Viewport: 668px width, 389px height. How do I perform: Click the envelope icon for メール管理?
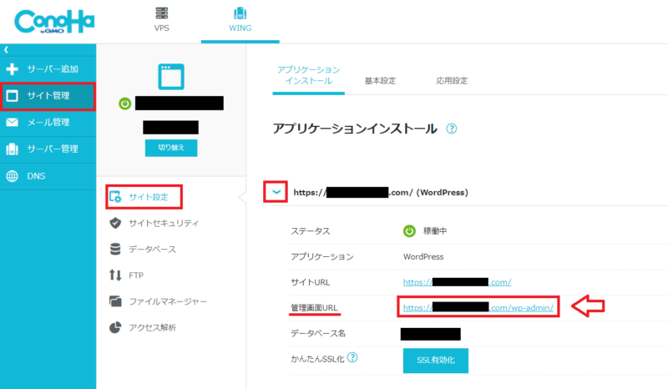(12, 122)
